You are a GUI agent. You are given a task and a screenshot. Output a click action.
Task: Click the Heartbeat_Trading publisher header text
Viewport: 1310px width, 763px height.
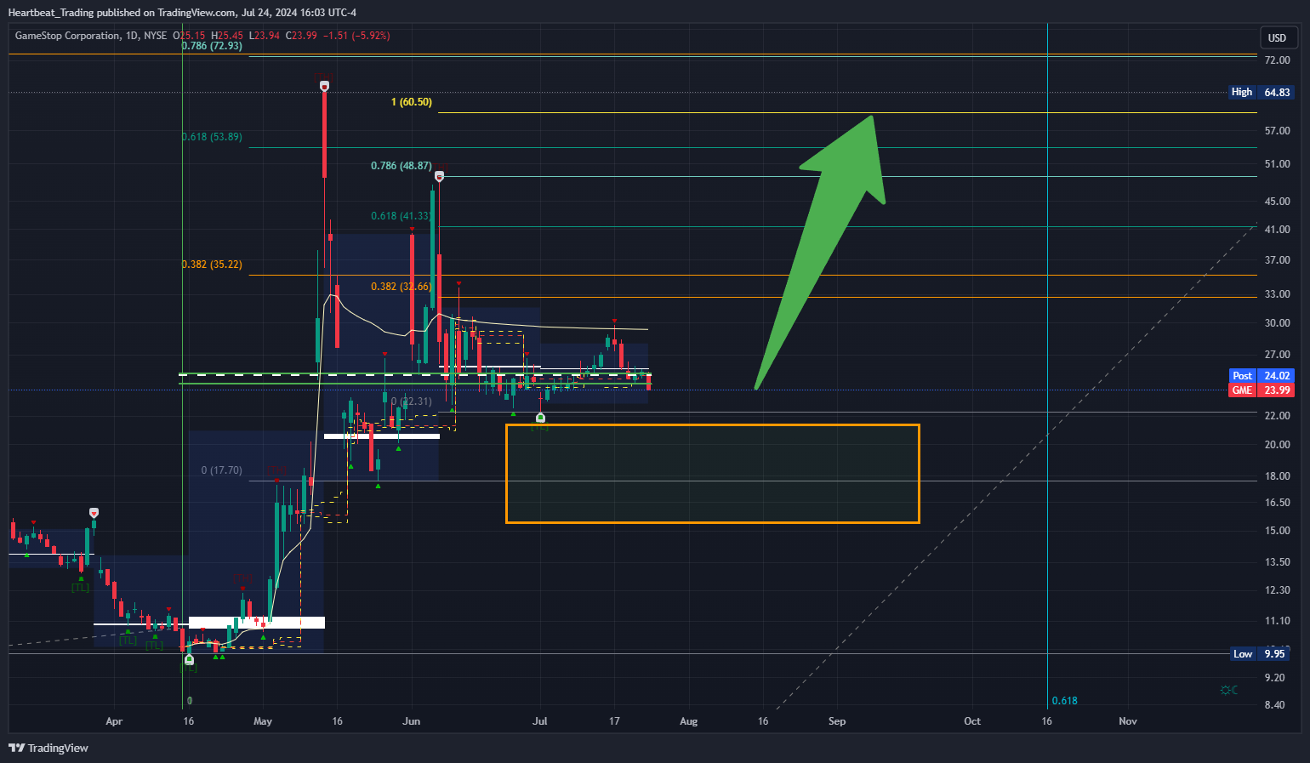pyautogui.click(x=182, y=13)
